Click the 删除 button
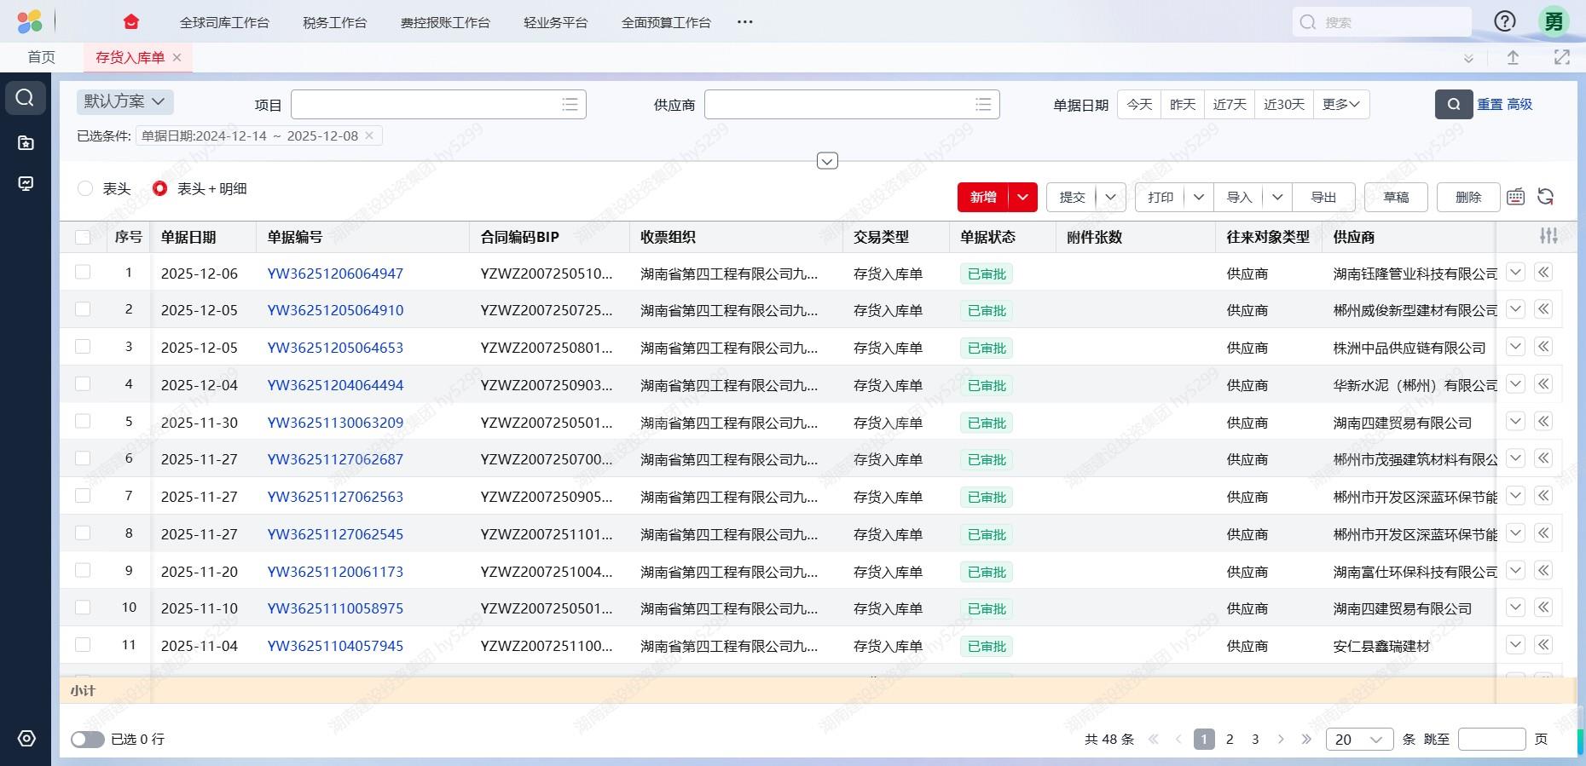Image resolution: width=1586 pixels, height=766 pixels. 1467,197
